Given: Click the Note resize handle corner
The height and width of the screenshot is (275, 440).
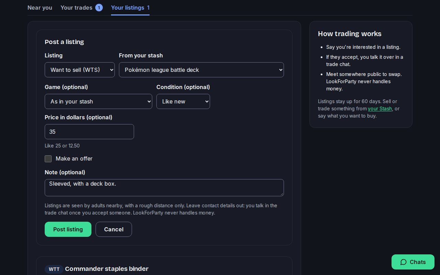Looking at the screenshot, I should pos(282,194).
